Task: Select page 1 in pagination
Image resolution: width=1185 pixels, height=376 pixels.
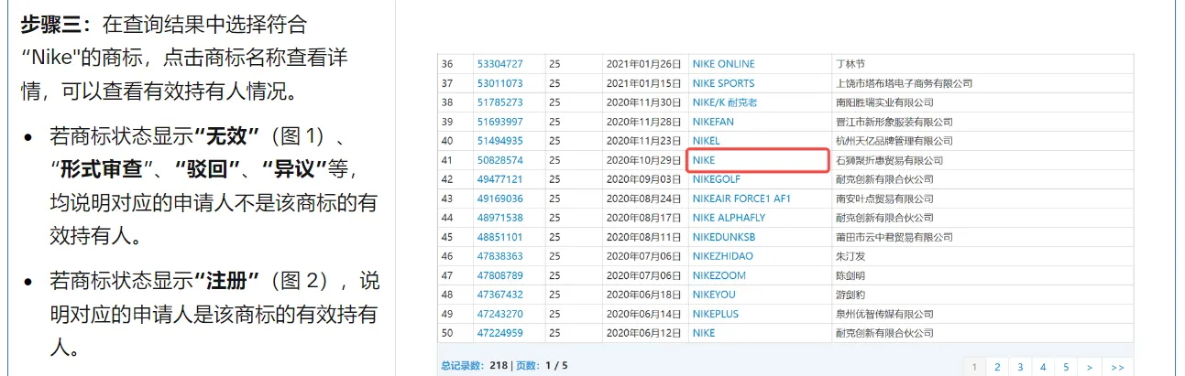Action: point(973,367)
